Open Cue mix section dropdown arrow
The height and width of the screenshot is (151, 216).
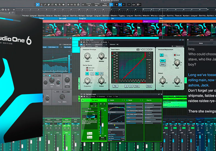(161, 100)
